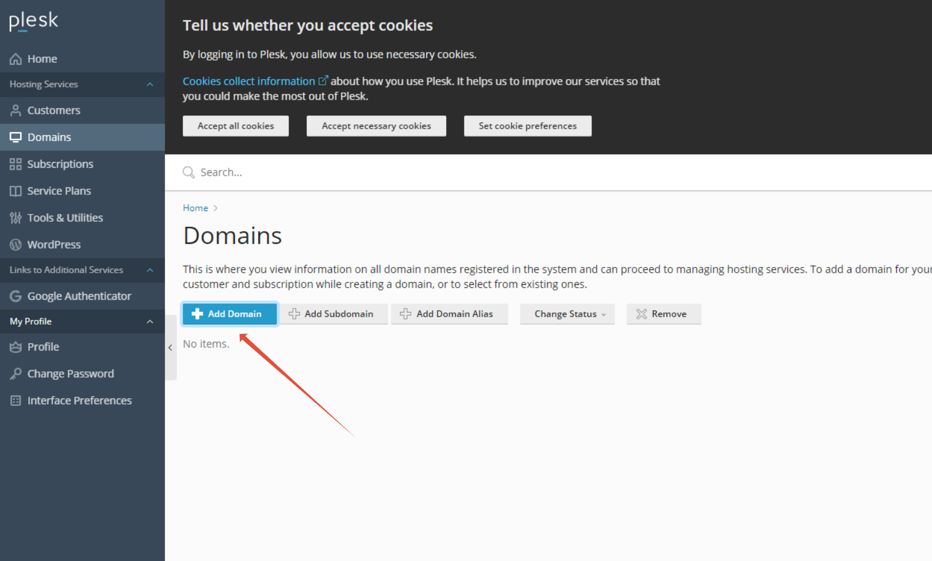932x561 pixels.
Task: Select Domains in the sidebar
Action: click(82, 137)
